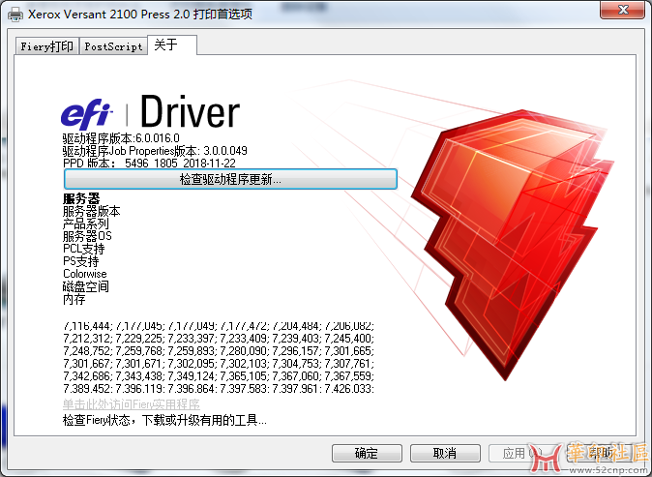Click patent number 7,367,559

348,375
